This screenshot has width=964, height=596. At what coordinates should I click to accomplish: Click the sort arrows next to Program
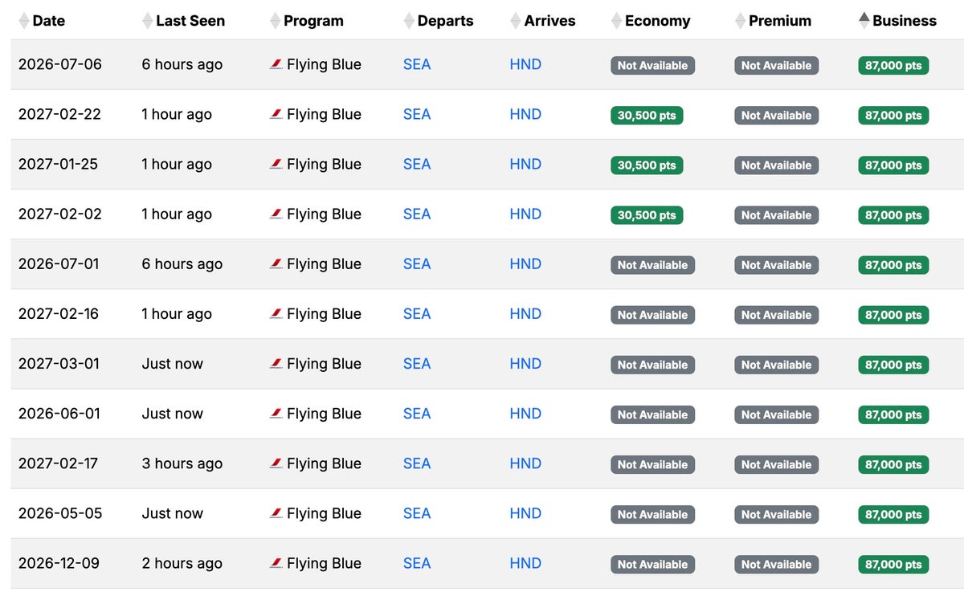tap(276, 21)
